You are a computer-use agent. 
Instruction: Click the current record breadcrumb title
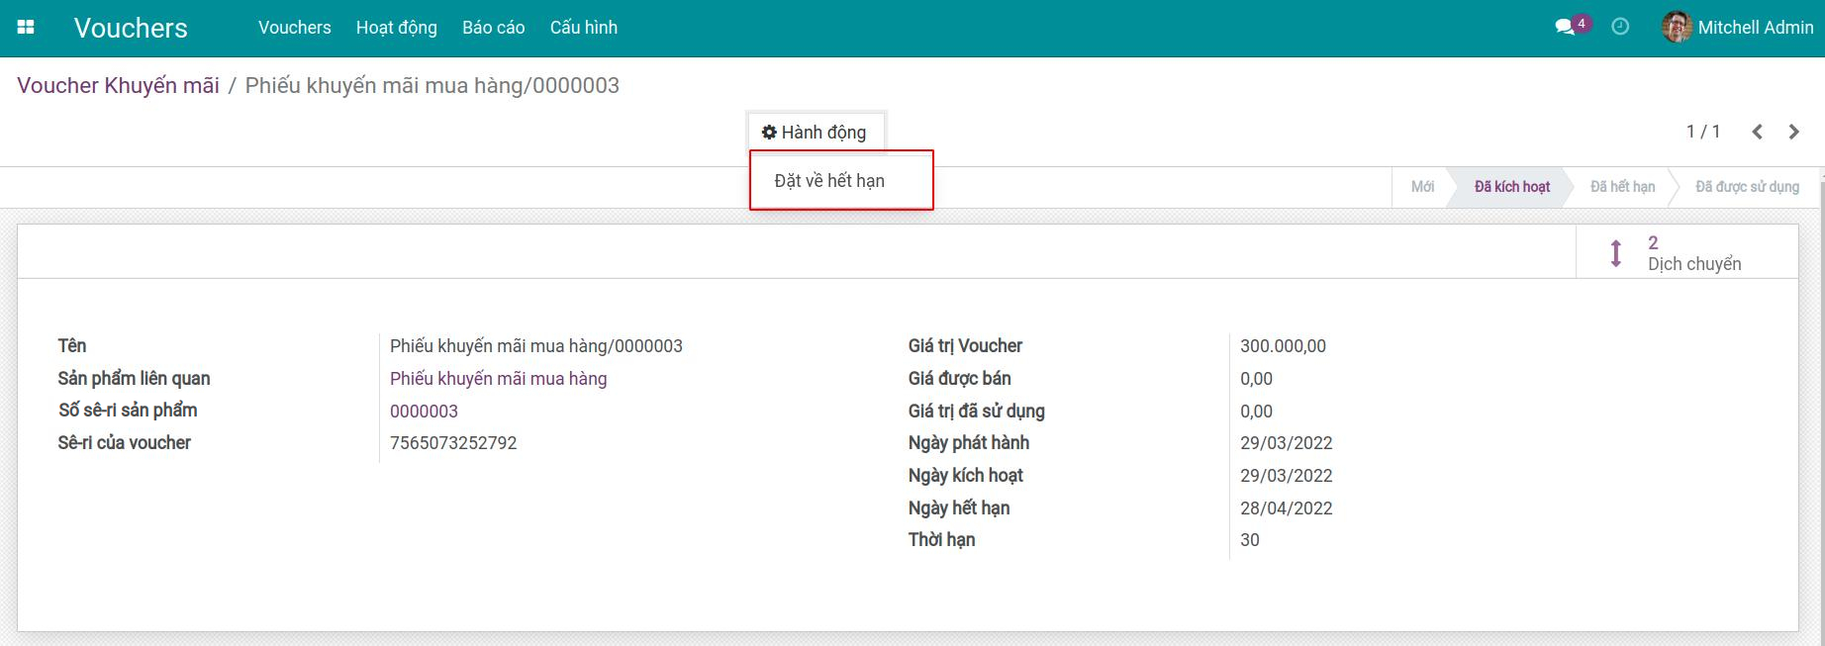[x=432, y=86]
